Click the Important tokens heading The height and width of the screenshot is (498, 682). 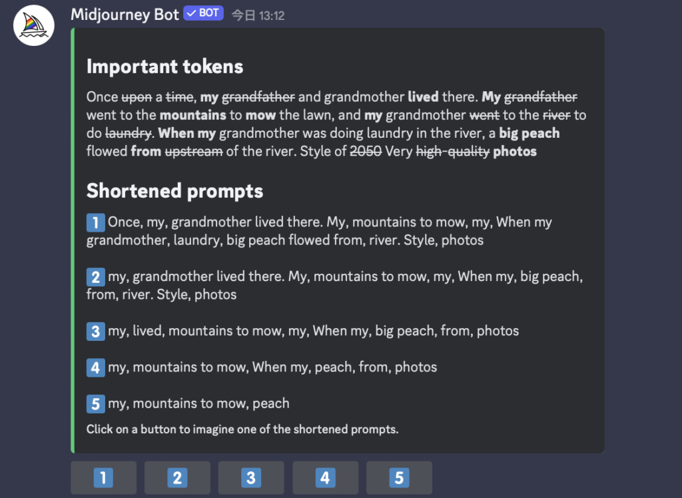coord(165,67)
